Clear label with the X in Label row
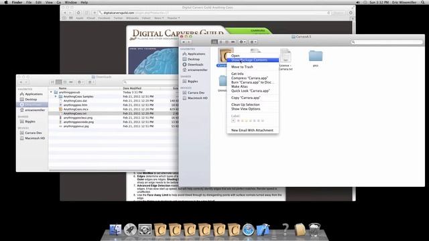Viewport: 429px width, 241px height. [233, 120]
